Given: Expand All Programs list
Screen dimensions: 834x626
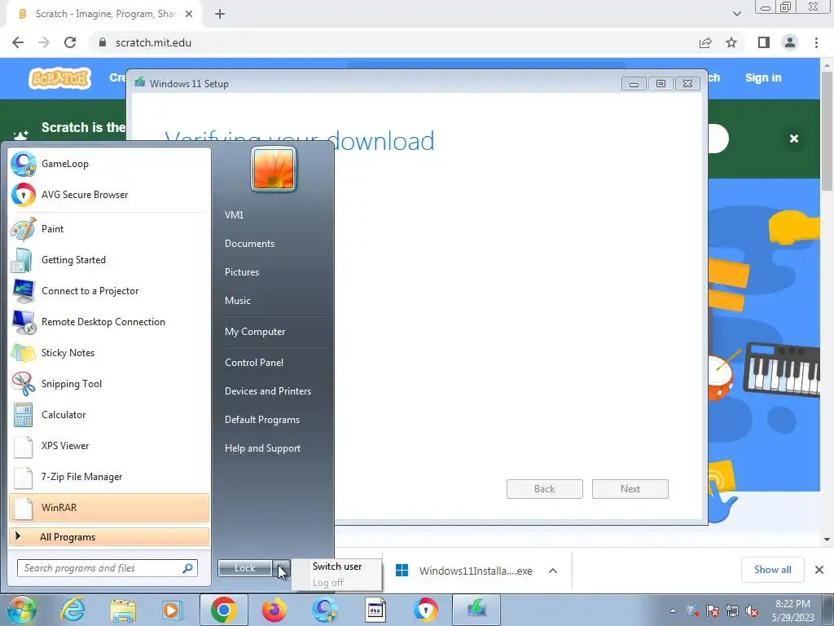Looking at the screenshot, I should click(109, 537).
